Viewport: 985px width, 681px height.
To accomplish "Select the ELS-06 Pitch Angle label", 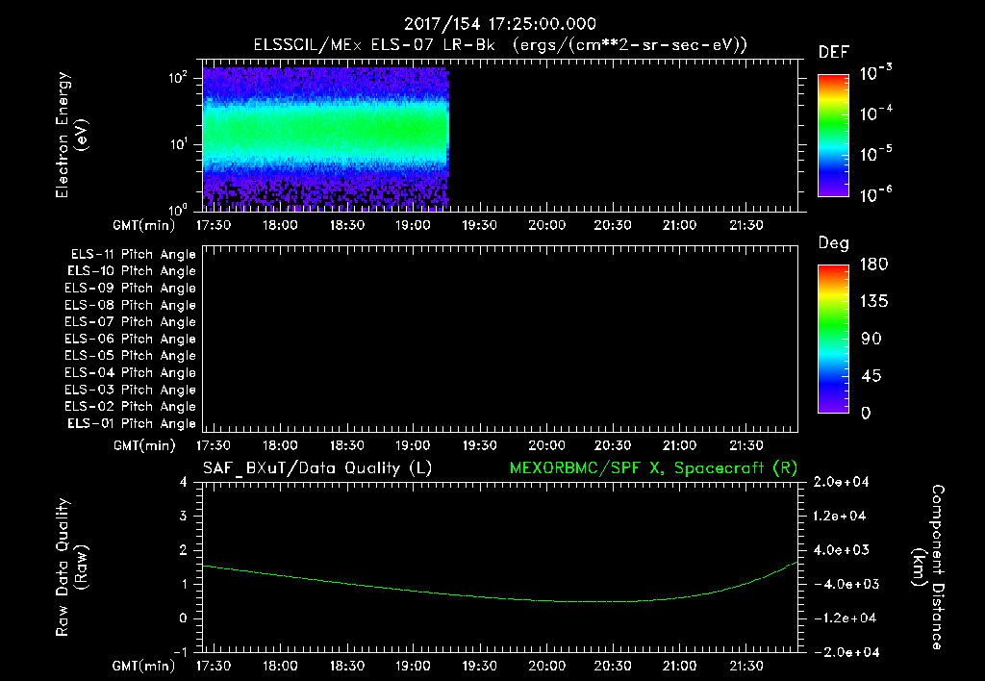I will (x=130, y=339).
